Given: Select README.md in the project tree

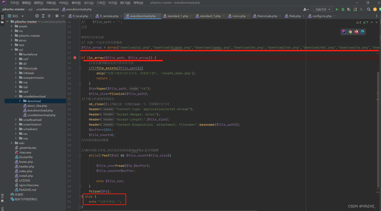Looking at the screenshot, I should 27,190.
